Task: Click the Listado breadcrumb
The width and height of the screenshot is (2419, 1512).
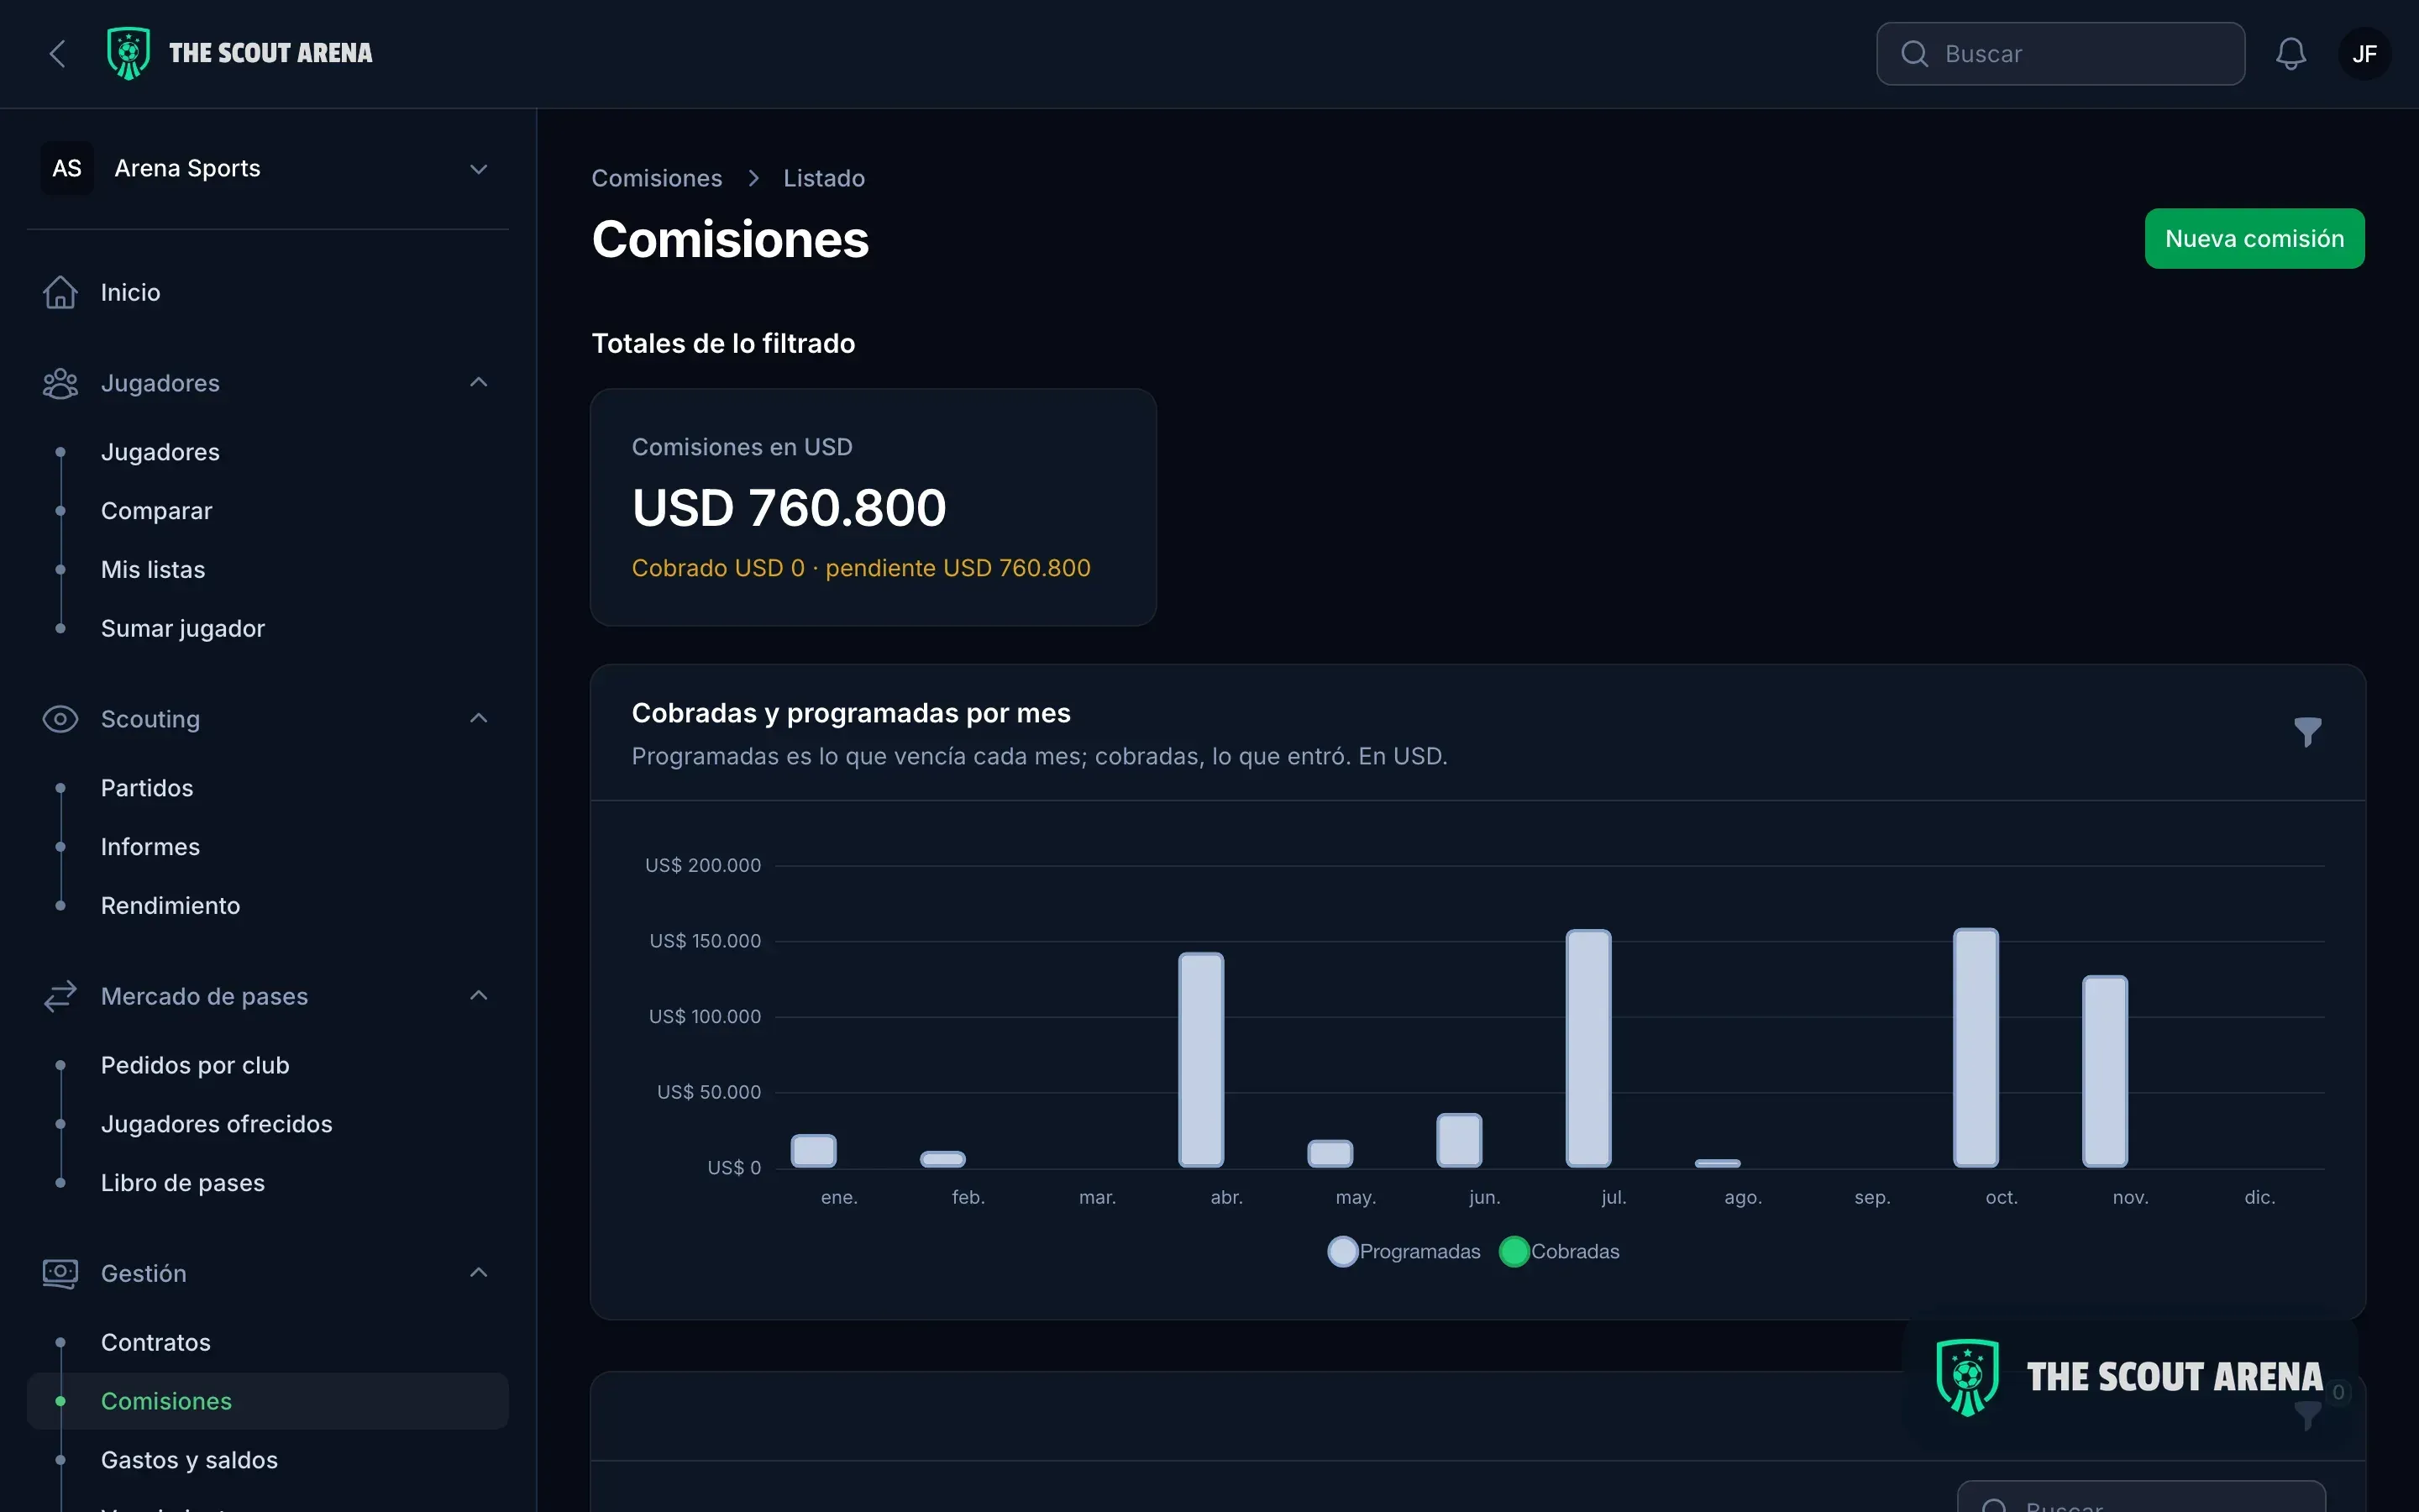Action: click(x=824, y=178)
